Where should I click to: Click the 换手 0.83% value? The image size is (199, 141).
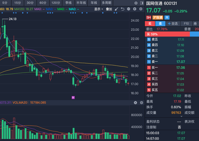coord(176,107)
